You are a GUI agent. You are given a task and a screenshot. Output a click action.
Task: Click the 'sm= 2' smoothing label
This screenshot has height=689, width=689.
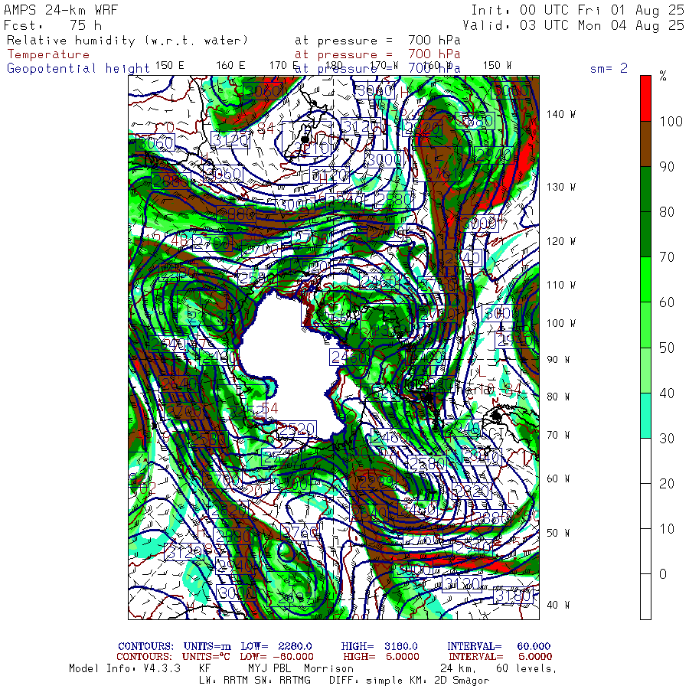click(609, 68)
